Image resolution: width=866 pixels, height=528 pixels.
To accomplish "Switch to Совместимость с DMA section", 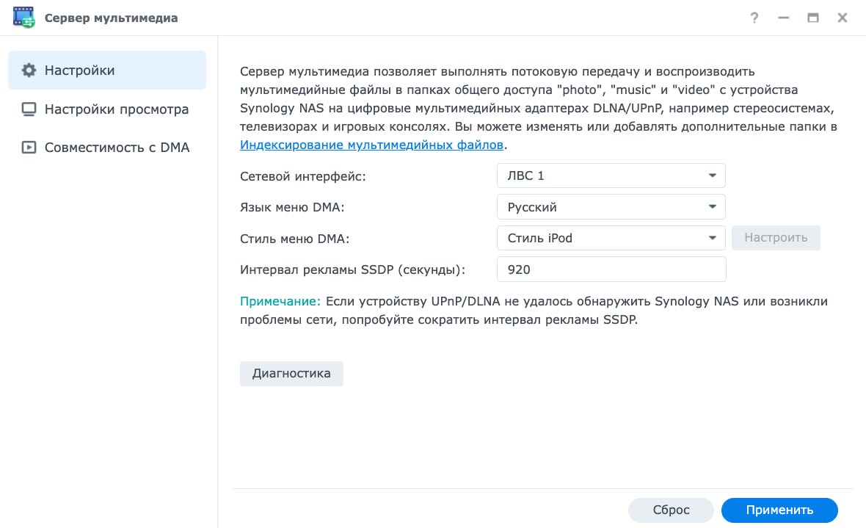I will tap(107, 147).
